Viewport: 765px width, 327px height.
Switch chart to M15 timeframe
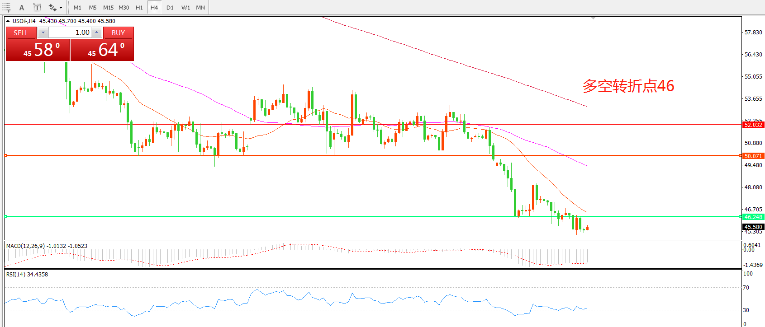(x=108, y=8)
